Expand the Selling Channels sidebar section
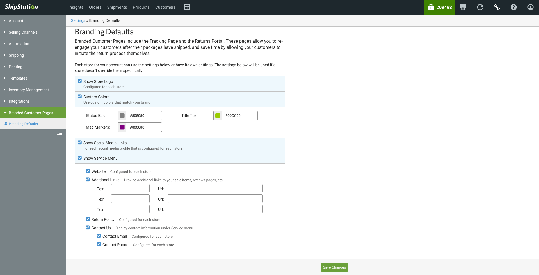The image size is (539, 275). point(23,32)
